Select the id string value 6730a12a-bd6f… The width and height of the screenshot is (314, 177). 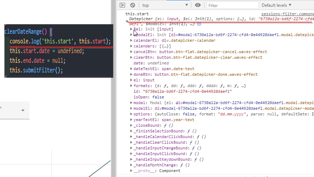click(x=187, y=91)
